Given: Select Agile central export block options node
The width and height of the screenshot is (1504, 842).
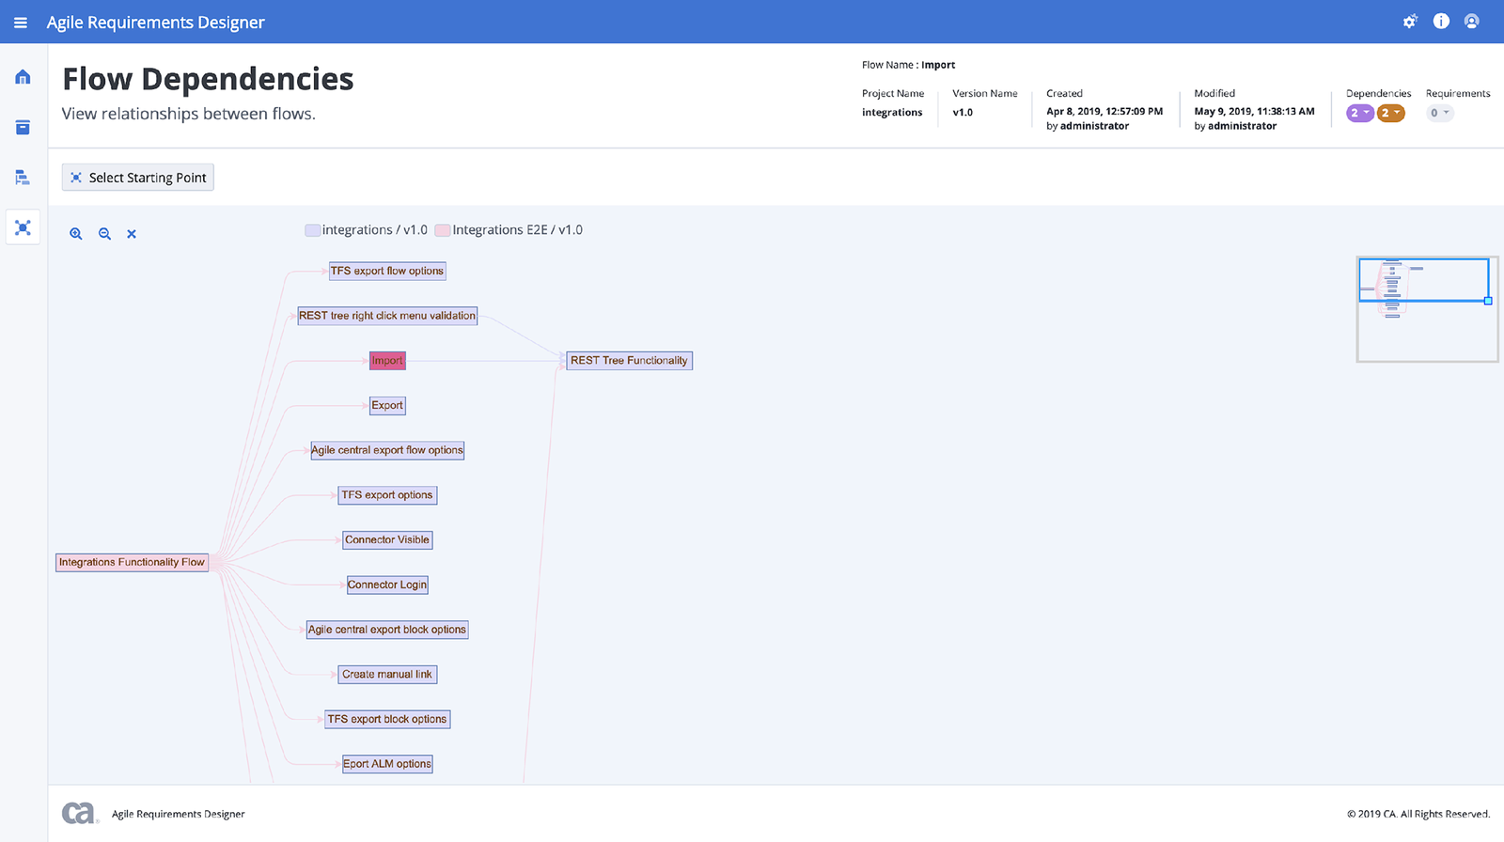Looking at the screenshot, I should coord(387,630).
